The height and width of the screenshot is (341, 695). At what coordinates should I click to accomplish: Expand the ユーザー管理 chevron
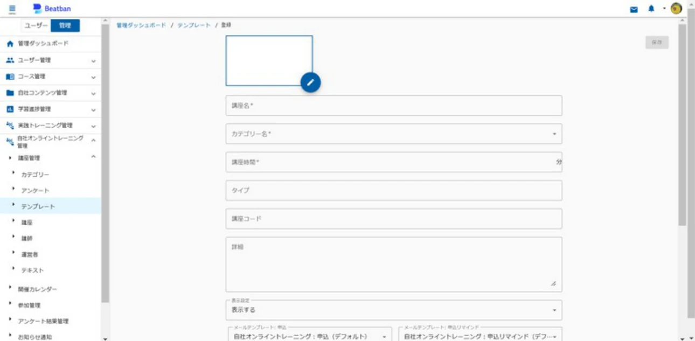pos(93,61)
